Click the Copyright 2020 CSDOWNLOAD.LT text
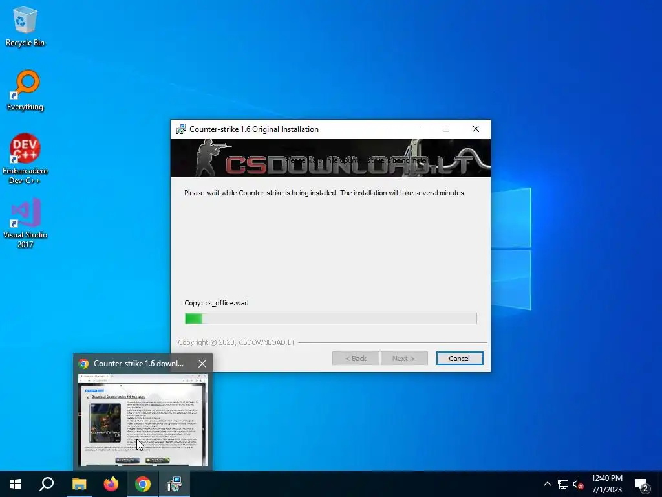The width and height of the screenshot is (662, 497). click(237, 342)
